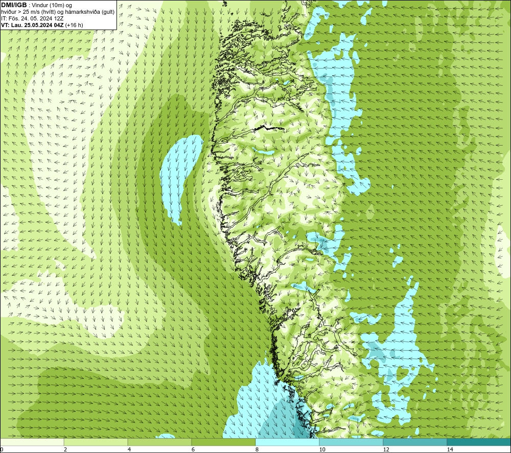Select the 6–8 m/s dark green swatch

224,442
